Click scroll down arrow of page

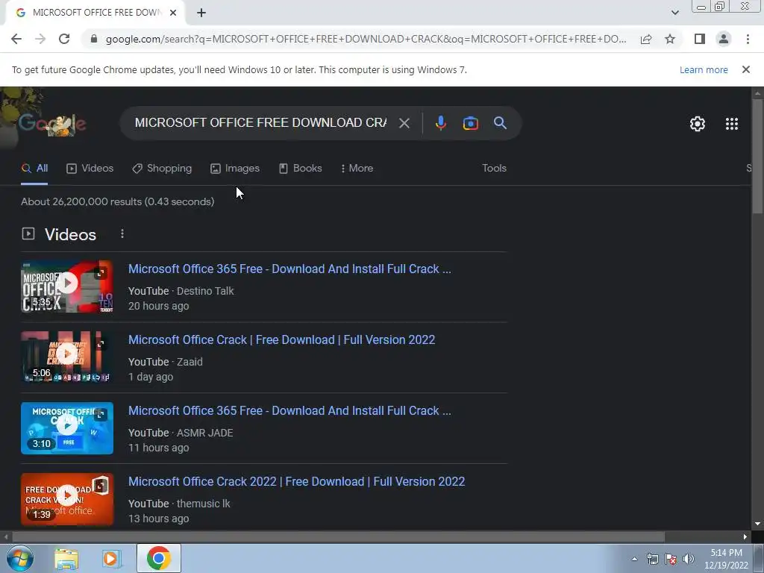[x=757, y=525]
